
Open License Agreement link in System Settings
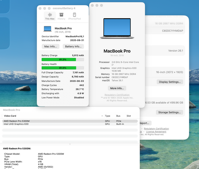[156, 132]
